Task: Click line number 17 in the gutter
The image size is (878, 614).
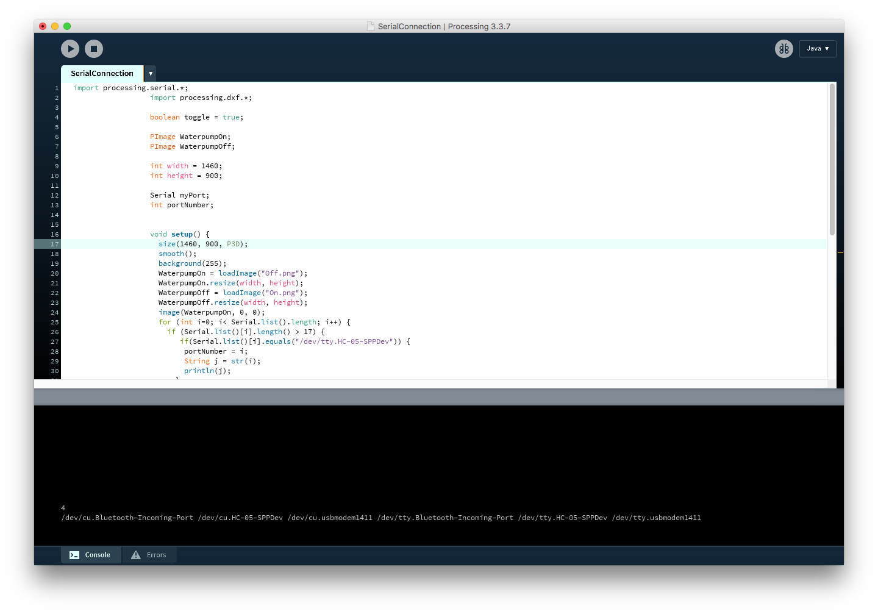Action: click(55, 244)
